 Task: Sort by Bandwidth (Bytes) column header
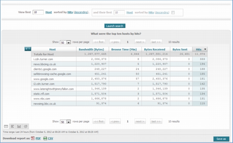tap(91, 49)
